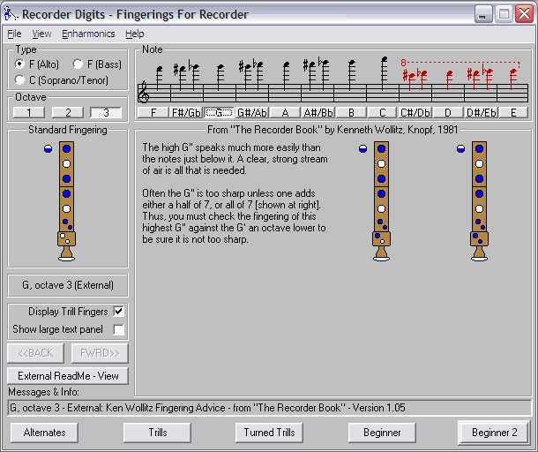Image resolution: width=538 pixels, height=452 pixels.
Task: Show Turned Trills fingerings
Action: (x=270, y=433)
